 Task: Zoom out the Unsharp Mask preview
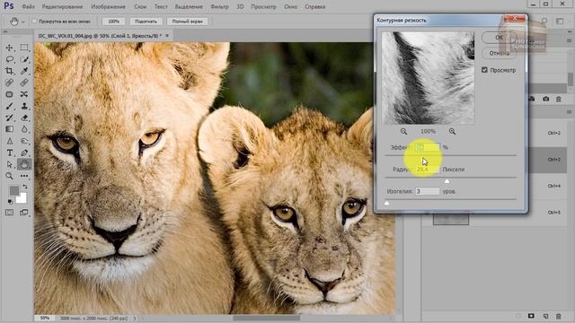403,131
